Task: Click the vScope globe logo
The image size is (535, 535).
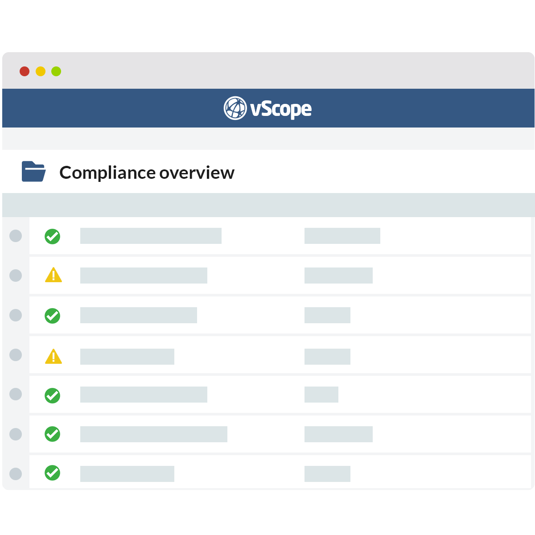Action: 235,108
